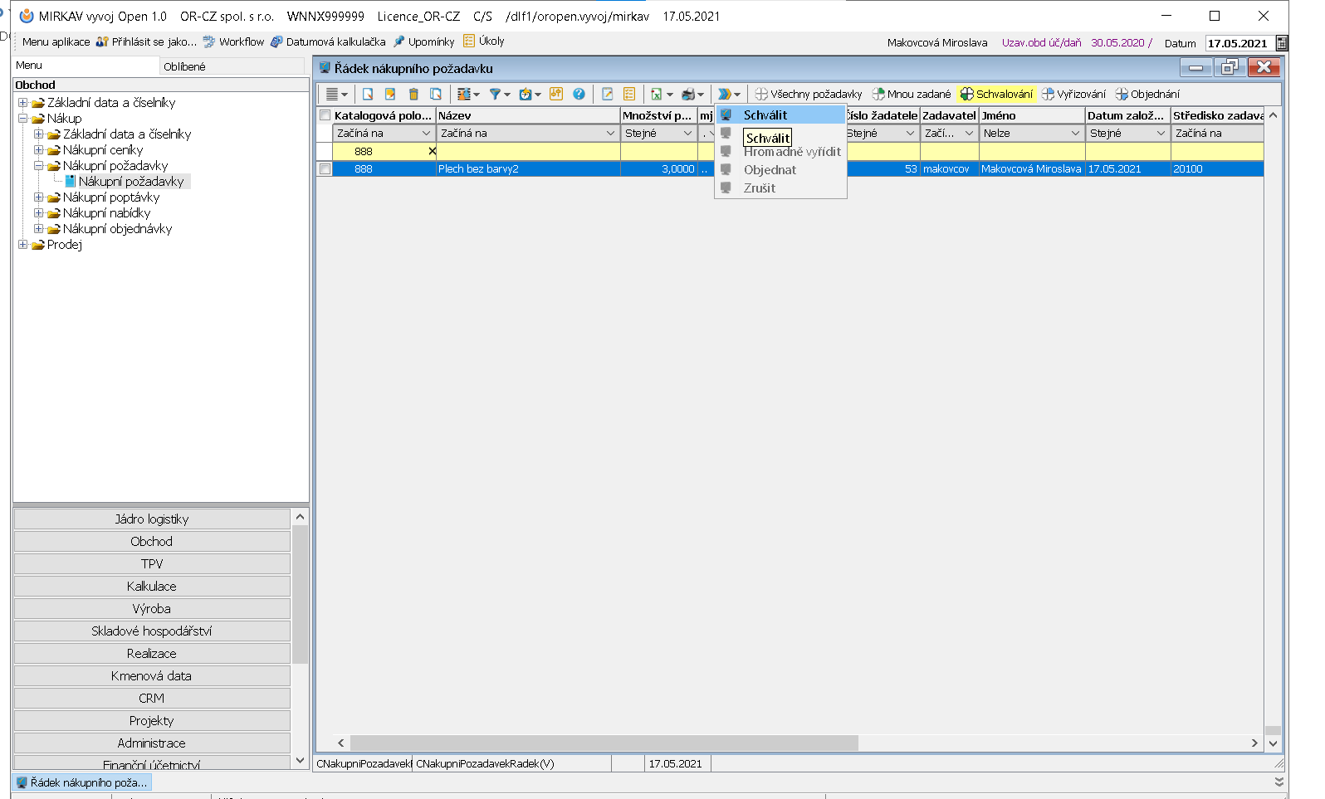
Task: Tick the checkbox for row 888
Action: pos(325,169)
